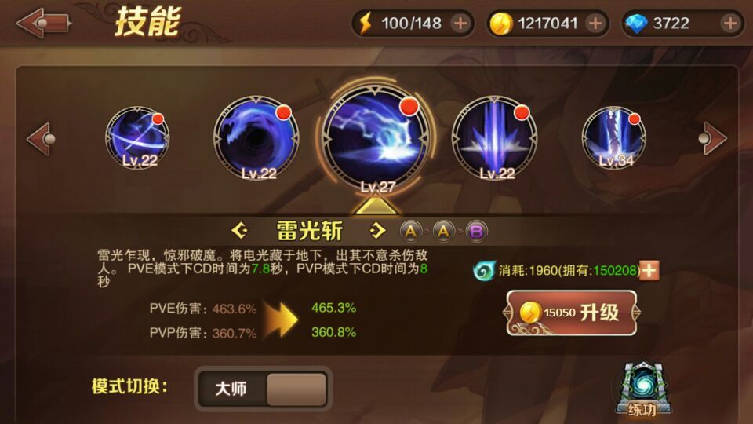Click the purple B combo key
This screenshot has width=753, height=424.
pyautogui.click(x=476, y=232)
